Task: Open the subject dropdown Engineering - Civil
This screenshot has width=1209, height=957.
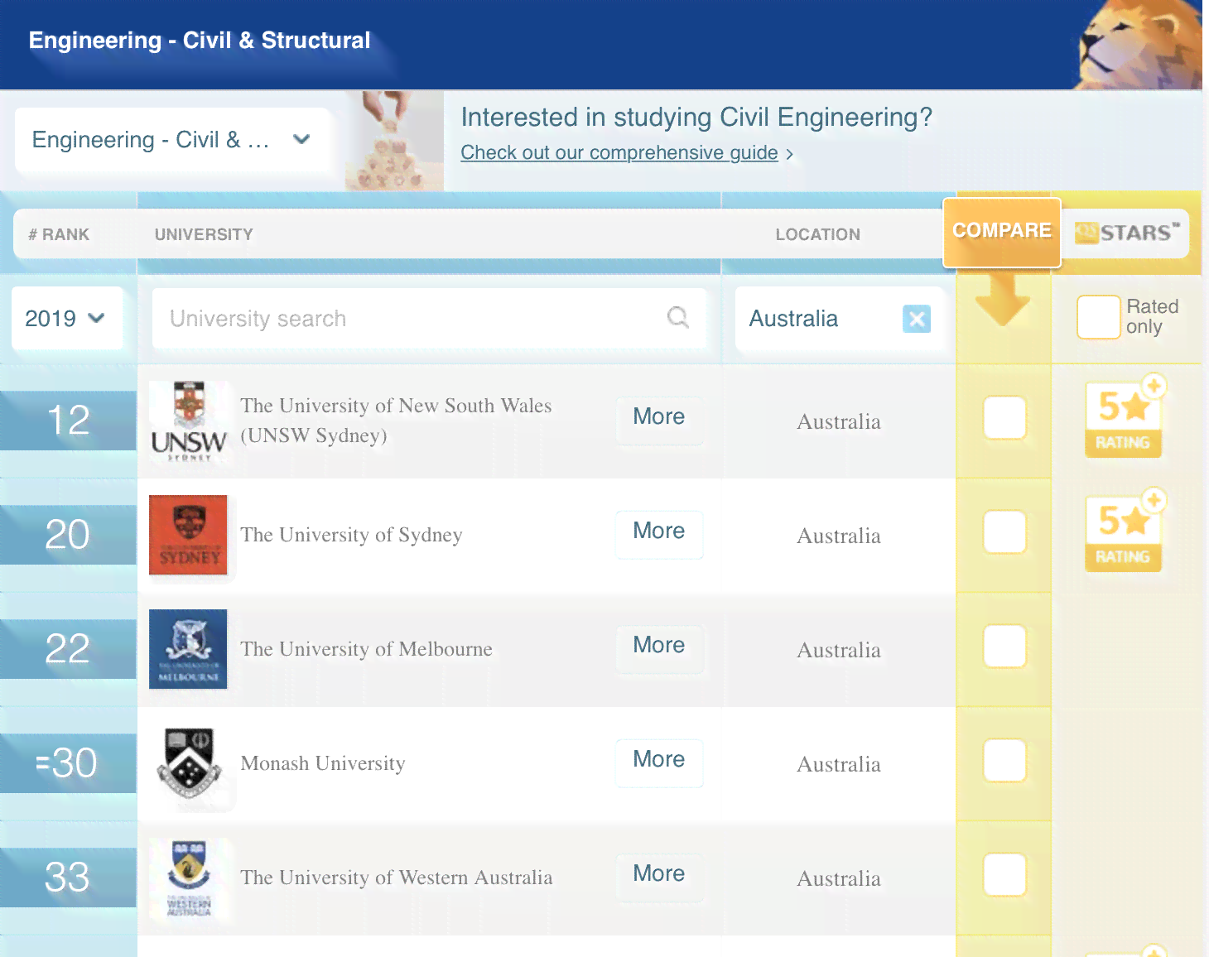Action: [173, 140]
